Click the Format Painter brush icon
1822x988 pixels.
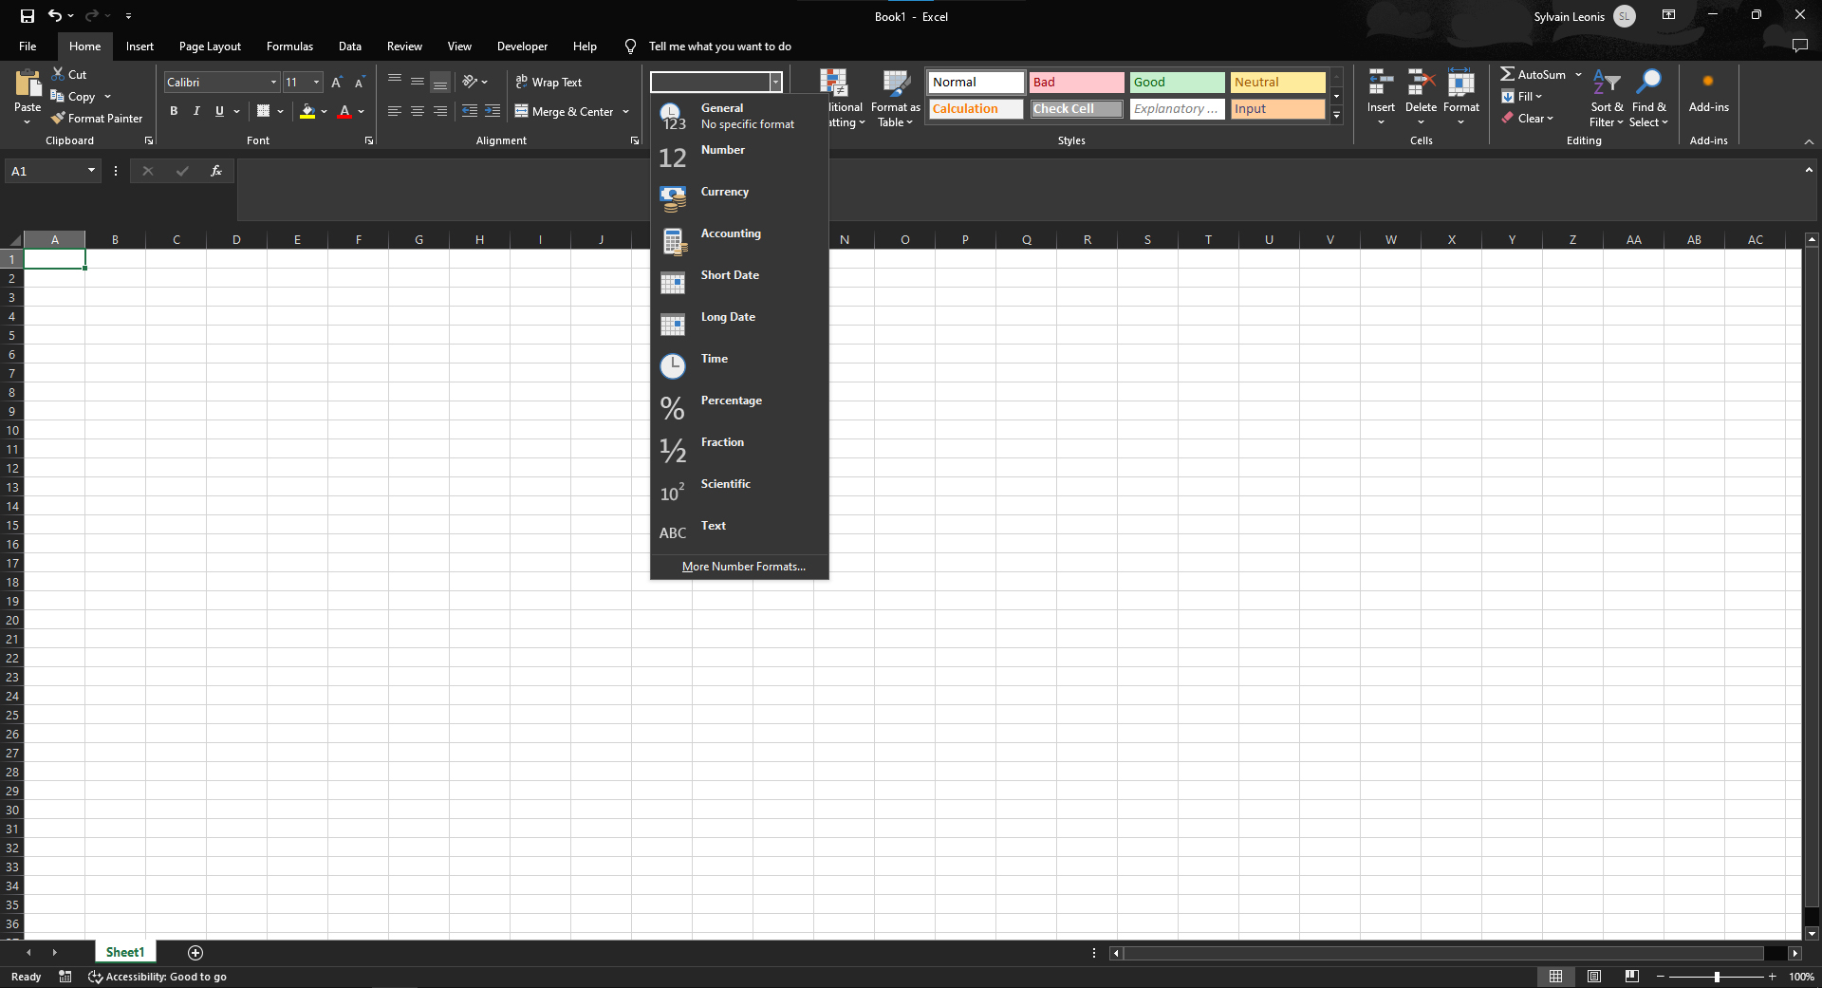[58, 119]
